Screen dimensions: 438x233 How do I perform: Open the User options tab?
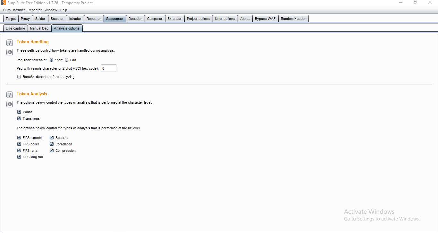tap(225, 19)
